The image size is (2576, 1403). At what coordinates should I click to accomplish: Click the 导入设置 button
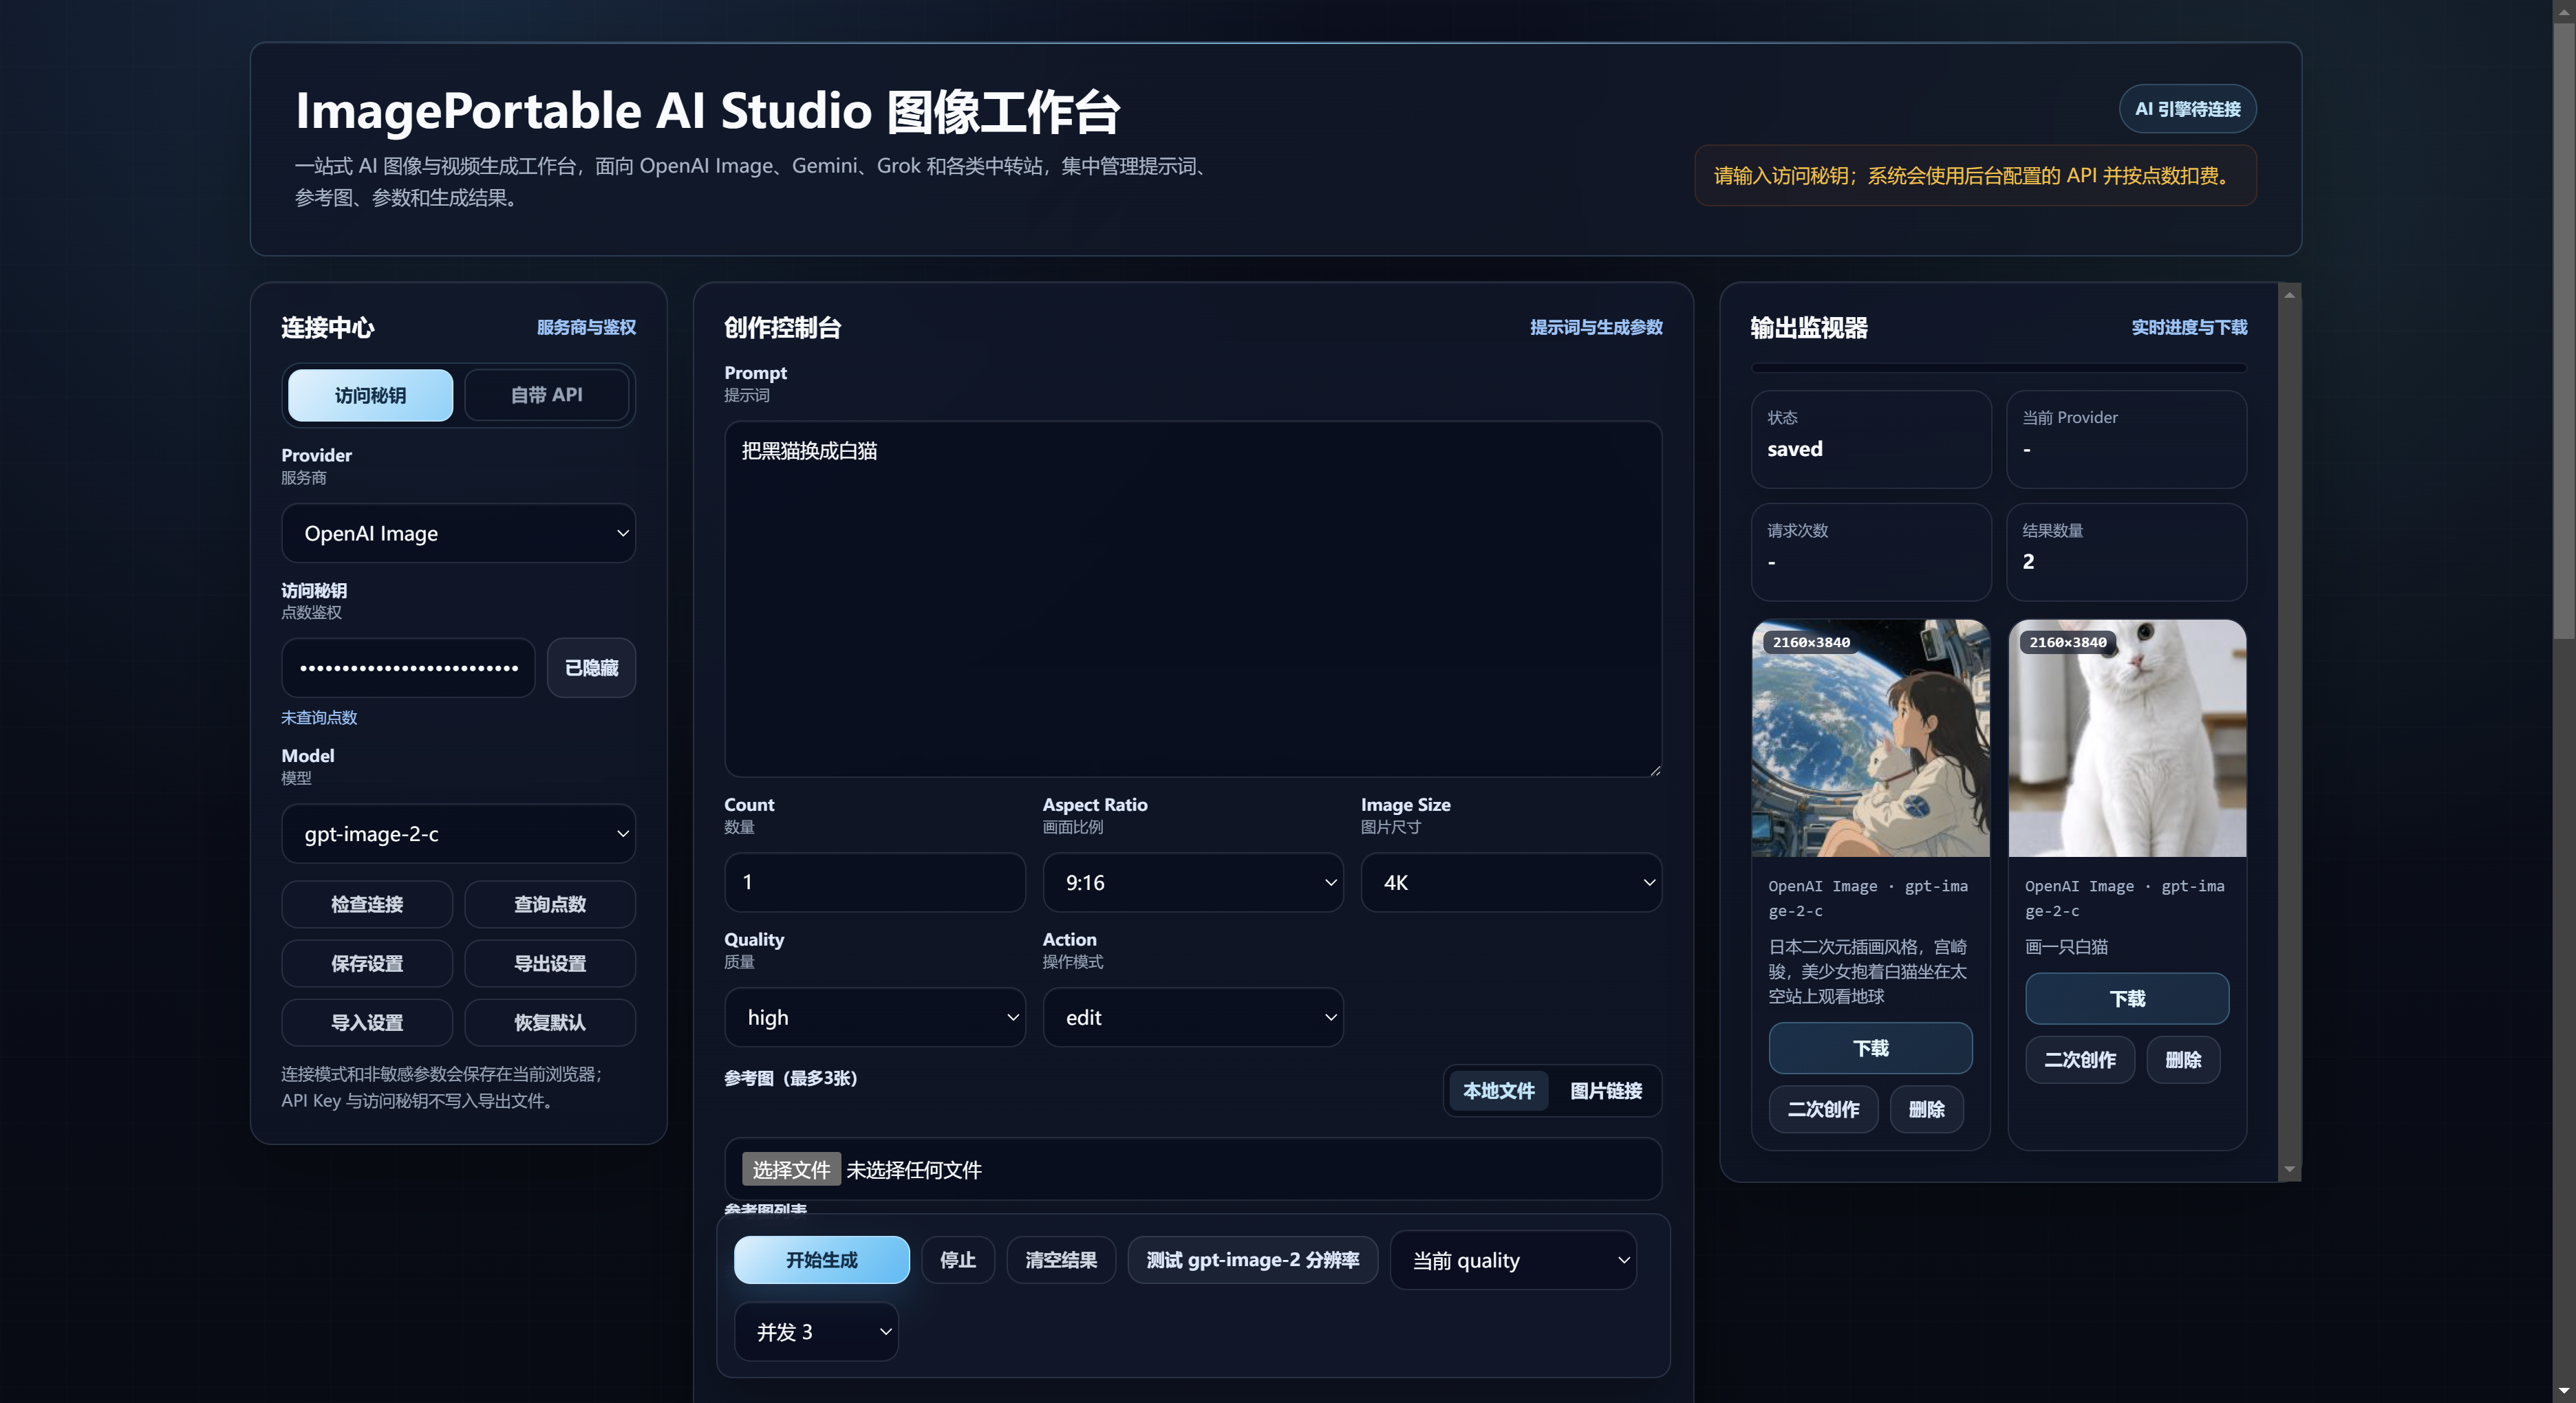(367, 1022)
